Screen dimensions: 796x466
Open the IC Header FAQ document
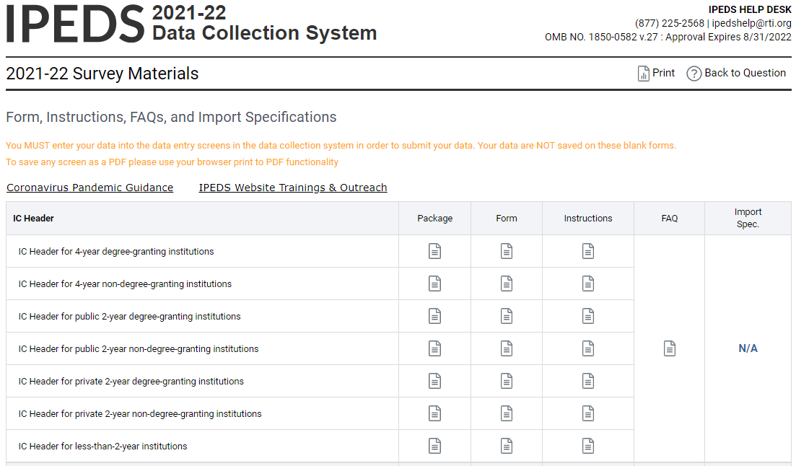point(670,348)
